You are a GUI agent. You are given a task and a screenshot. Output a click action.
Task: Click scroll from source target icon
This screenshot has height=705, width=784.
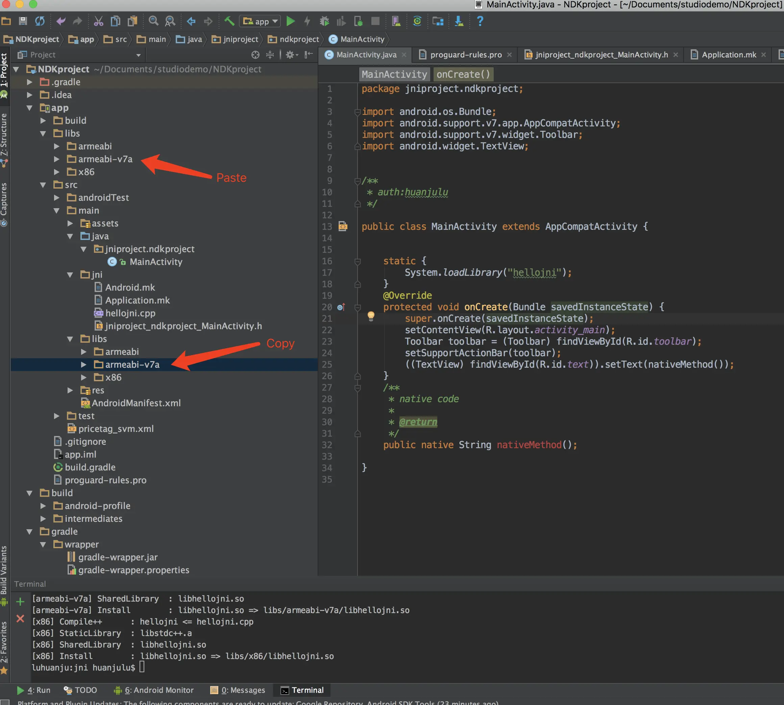[x=255, y=55]
